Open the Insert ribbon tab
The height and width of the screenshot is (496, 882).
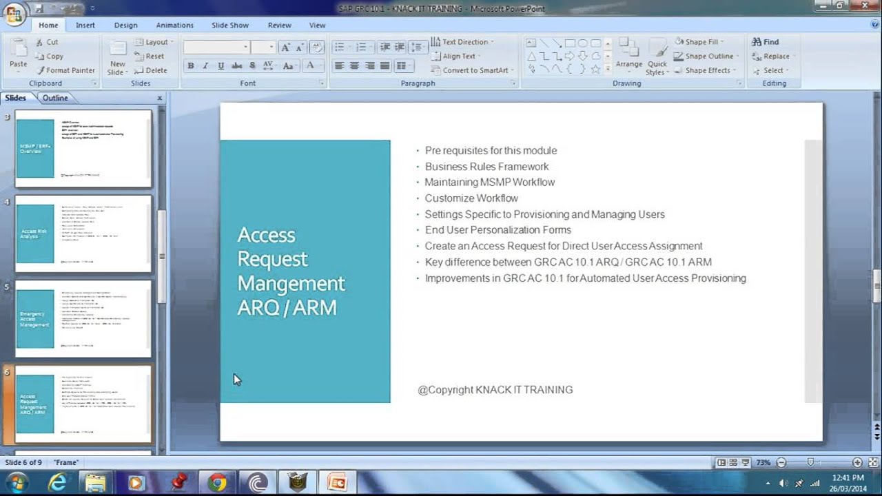click(x=85, y=25)
